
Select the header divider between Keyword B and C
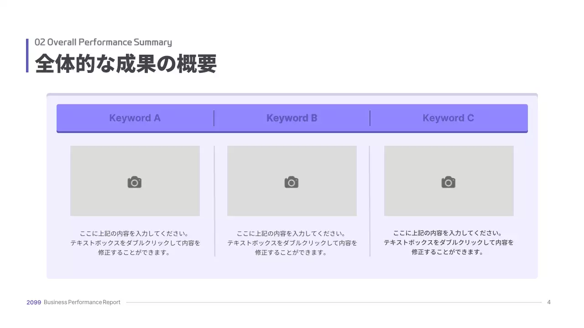coord(370,118)
